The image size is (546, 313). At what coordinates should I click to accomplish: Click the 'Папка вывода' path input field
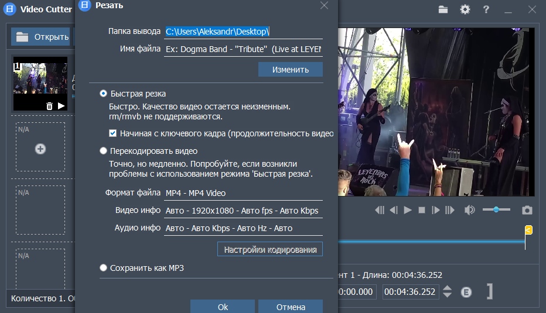[x=243, y=32]
